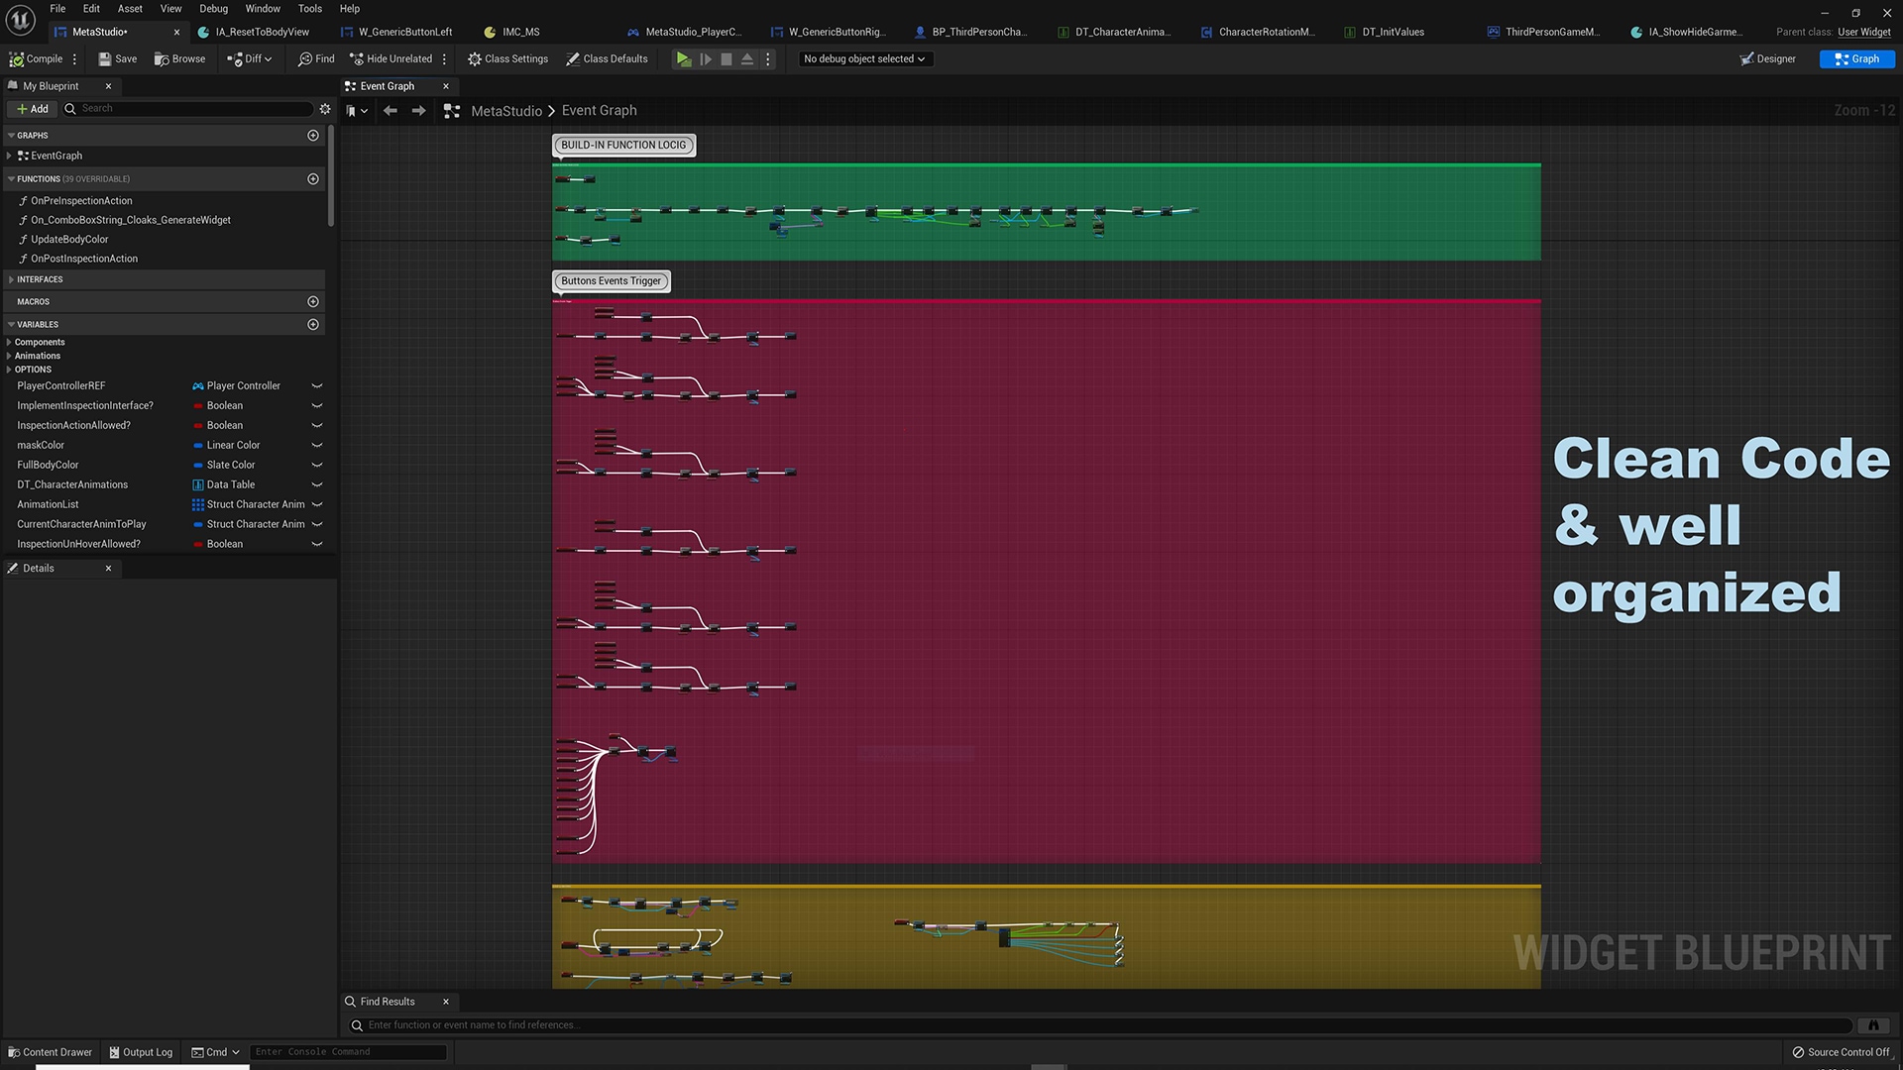Switch to the IMC_MS tab
1903x1070 pixels.
[x=516, y=32]
